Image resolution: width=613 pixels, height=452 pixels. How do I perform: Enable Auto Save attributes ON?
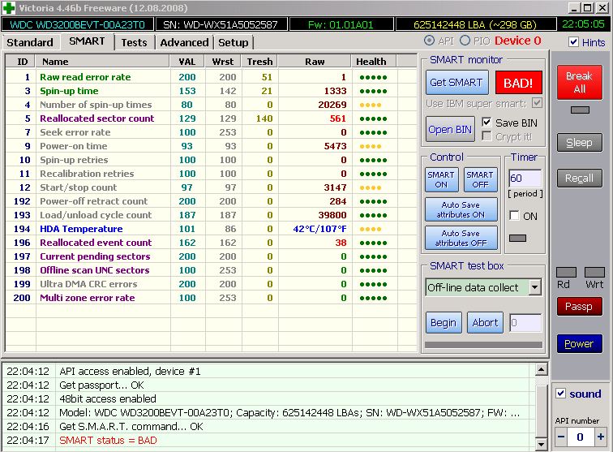click(x=461, y=209)
